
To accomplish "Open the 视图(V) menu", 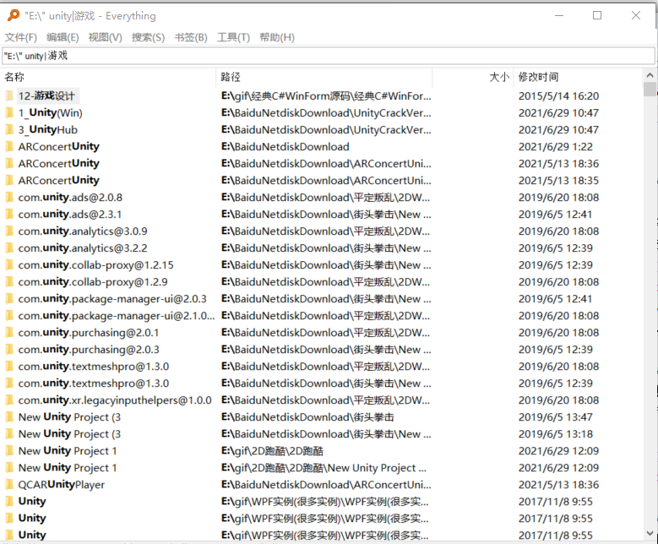I will 105,37.
